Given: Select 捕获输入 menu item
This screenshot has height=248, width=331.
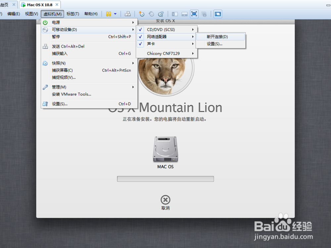Looking at the screenshot, I should pos(89,54).
